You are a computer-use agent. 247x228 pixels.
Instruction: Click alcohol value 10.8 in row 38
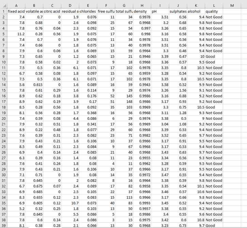click(x=196, y=220)
